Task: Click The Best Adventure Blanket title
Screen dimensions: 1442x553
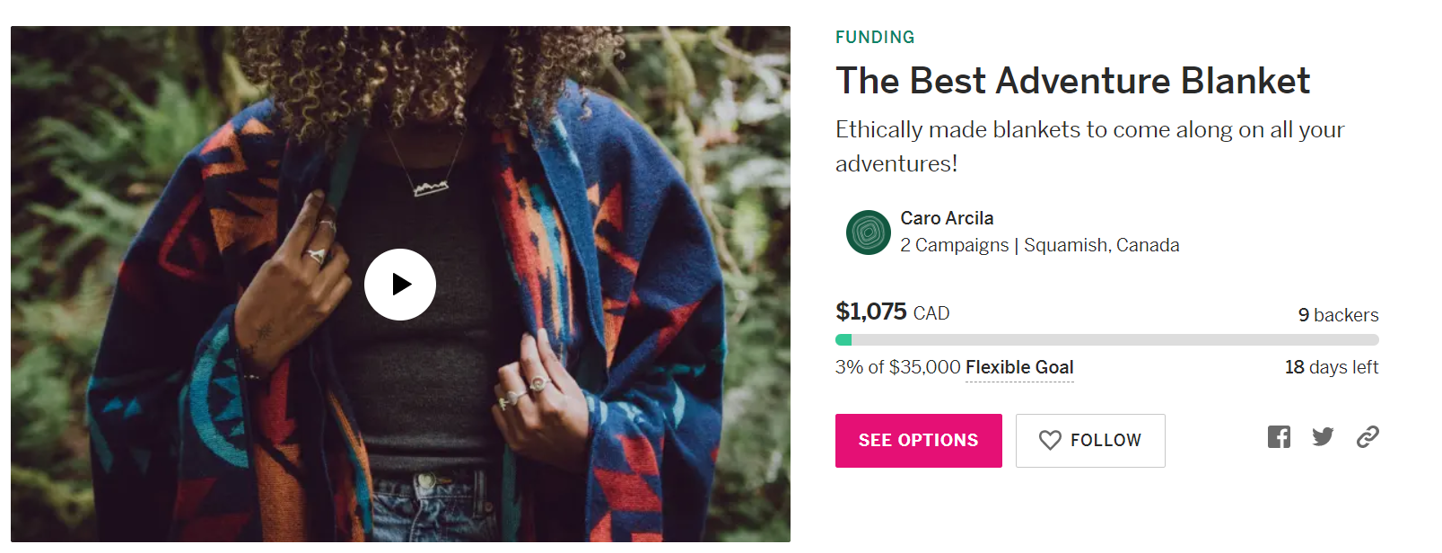Action: 1072,81
